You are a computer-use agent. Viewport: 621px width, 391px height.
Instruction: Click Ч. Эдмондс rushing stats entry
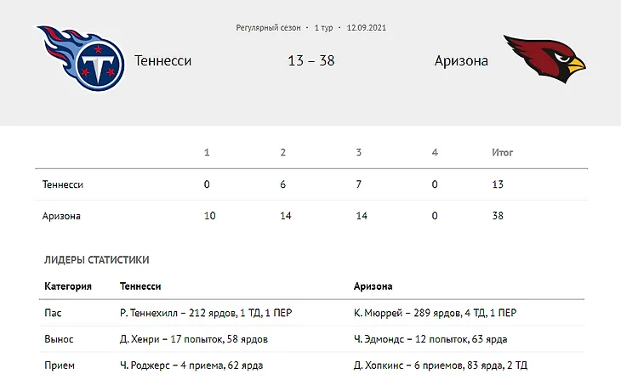coord(430,339)
